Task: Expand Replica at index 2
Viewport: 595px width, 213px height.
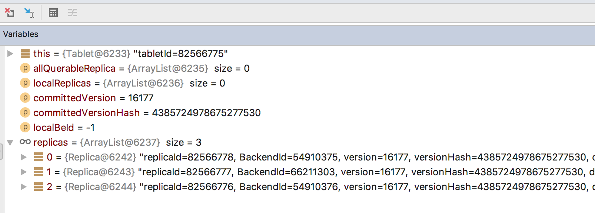Action: (x=23, y=187)
